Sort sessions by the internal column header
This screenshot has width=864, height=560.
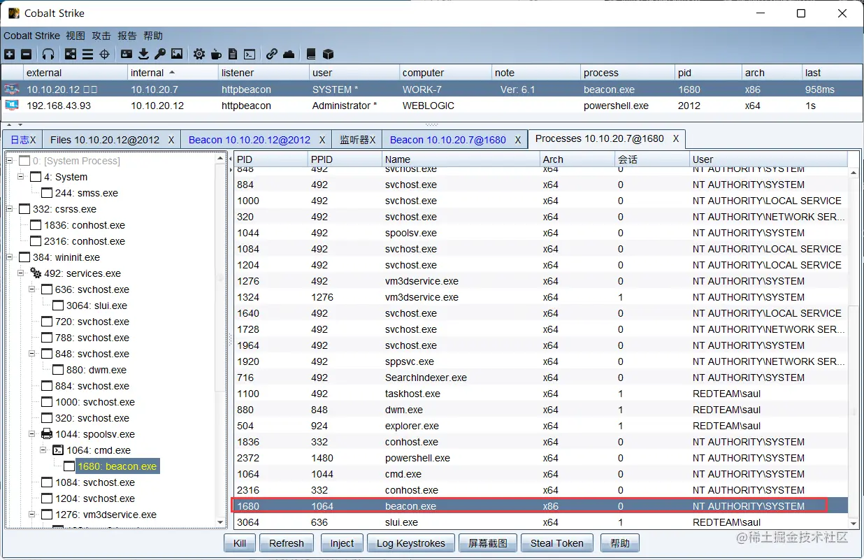point(173,73)
